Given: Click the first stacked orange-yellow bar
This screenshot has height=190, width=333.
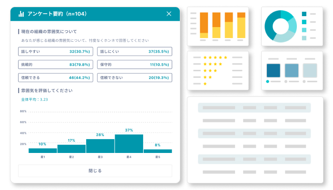Looking at the screenshot, I should tap(204, 25).
